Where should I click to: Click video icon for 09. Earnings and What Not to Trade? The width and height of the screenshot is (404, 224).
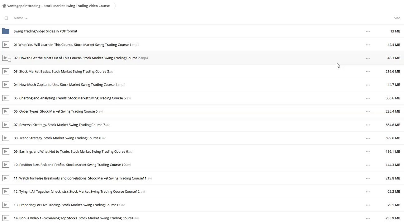pyautogui.click(x=6, y=152)
